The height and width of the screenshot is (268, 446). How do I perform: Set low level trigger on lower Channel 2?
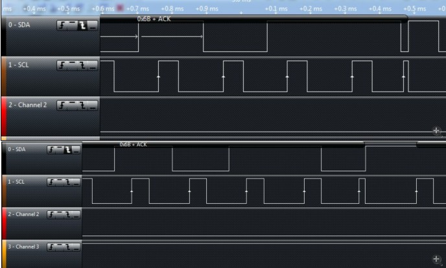[76, 215]
